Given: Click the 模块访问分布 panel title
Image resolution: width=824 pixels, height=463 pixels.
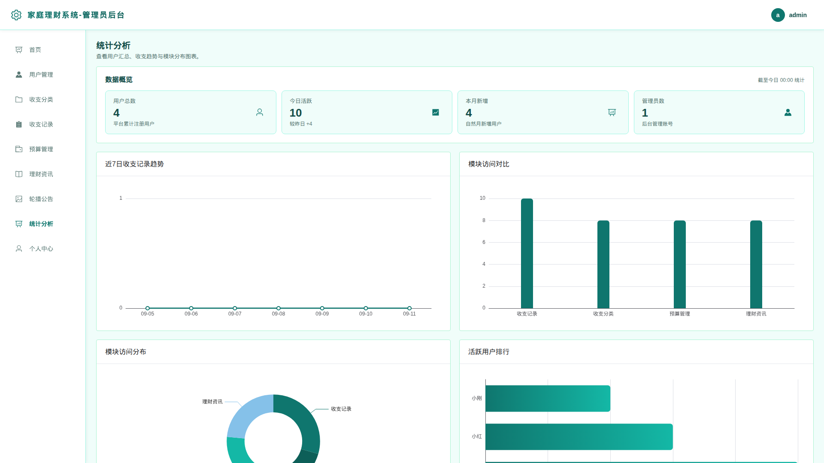Looking at the screenshot, I should point(126,352).
